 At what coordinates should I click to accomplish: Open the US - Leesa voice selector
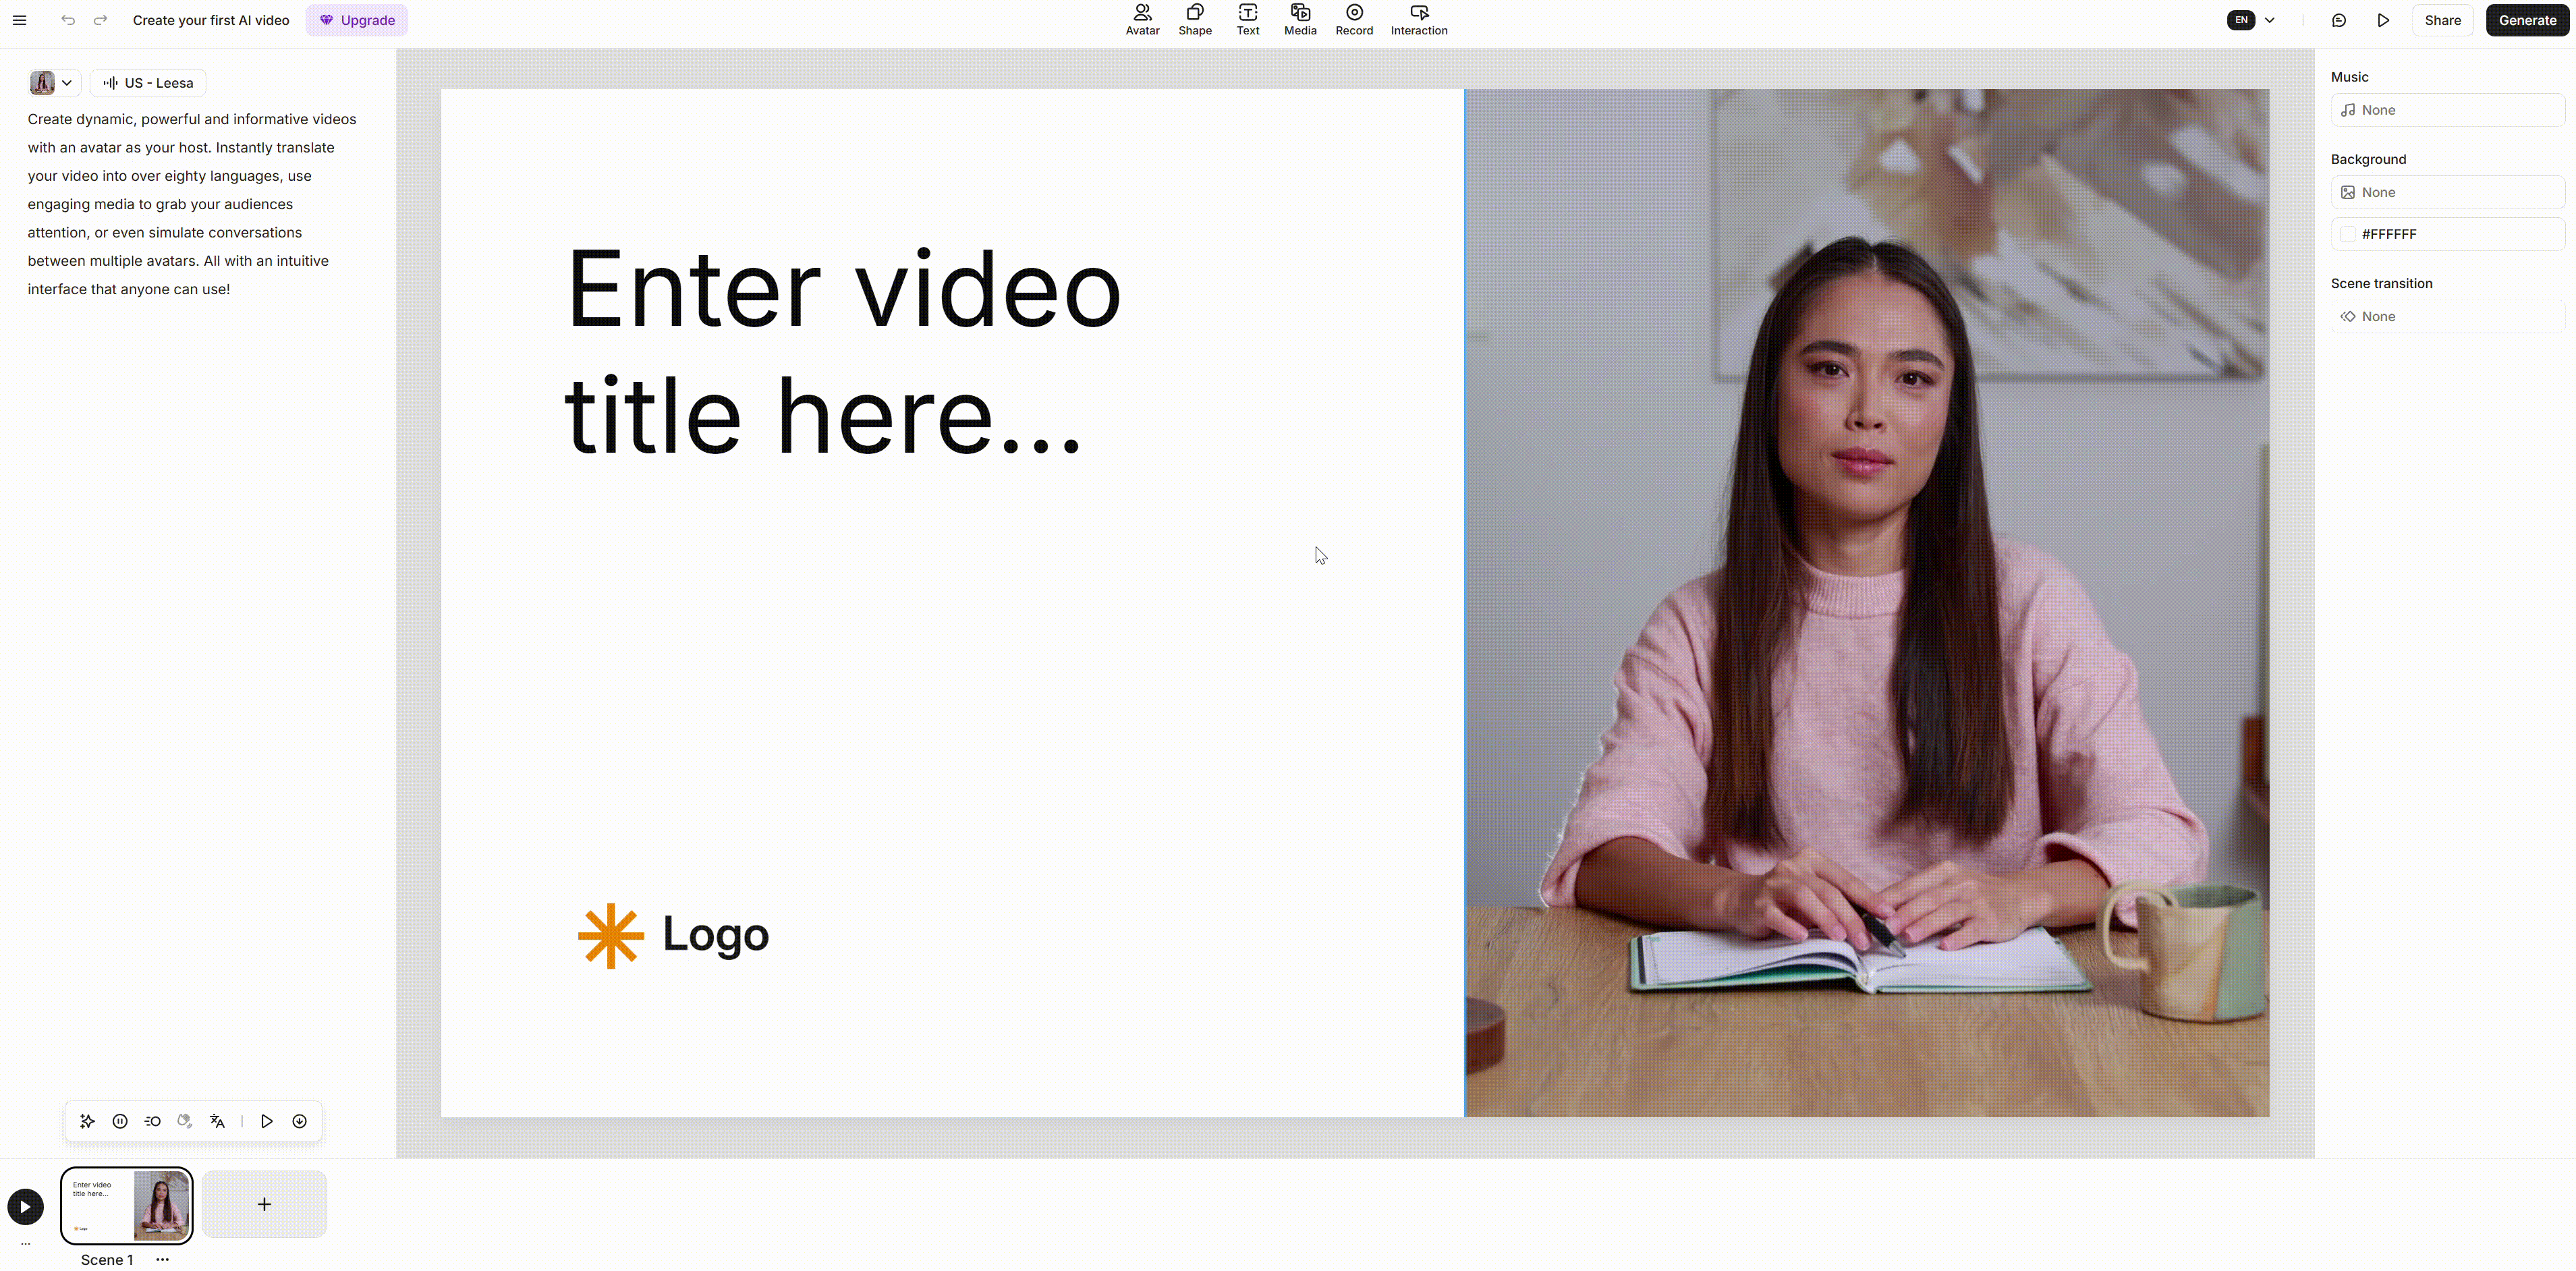coord(148,83)
